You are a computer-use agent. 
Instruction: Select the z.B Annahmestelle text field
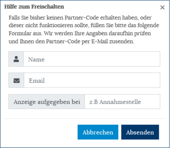click(x=123, y=102)
